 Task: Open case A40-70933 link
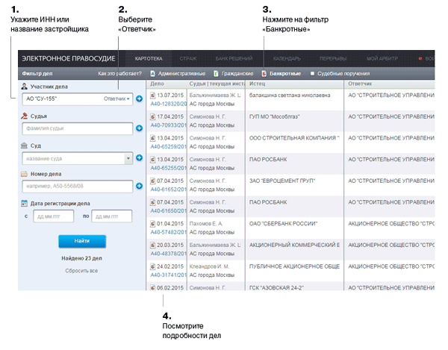(169, 125)
